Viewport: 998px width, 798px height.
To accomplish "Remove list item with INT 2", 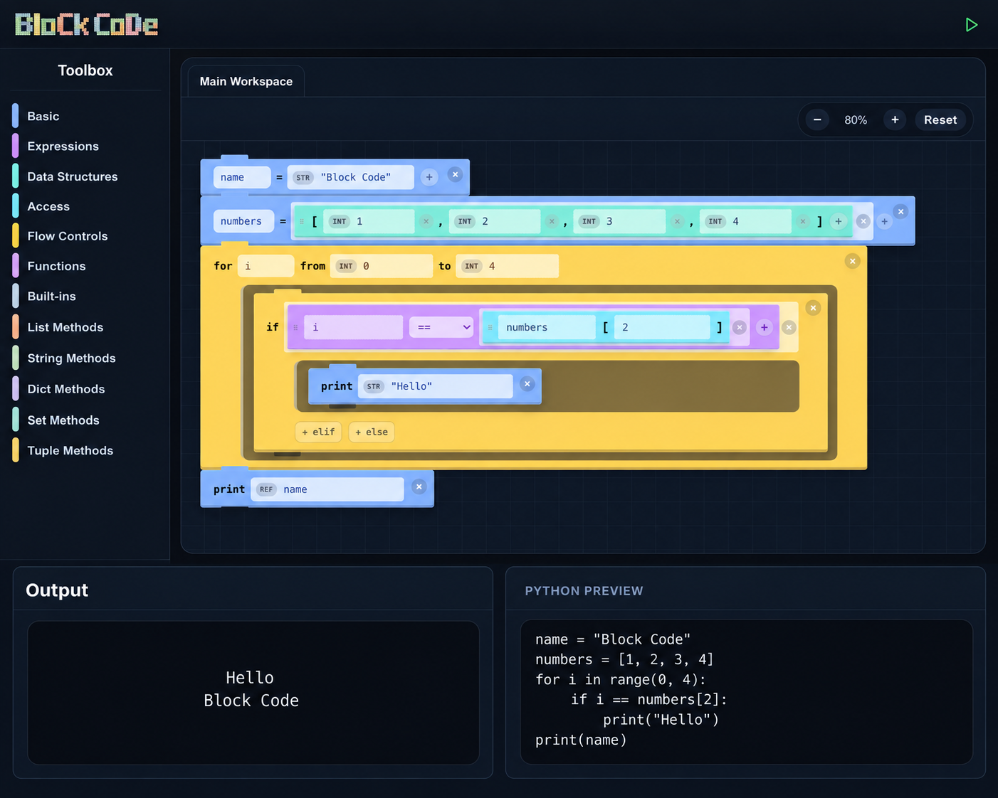I will pyautogui.click(x=552, y=221).
